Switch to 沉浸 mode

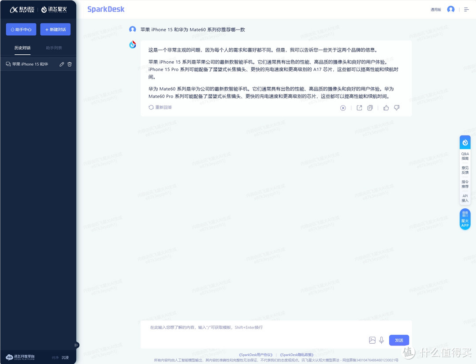coord(65,358)
